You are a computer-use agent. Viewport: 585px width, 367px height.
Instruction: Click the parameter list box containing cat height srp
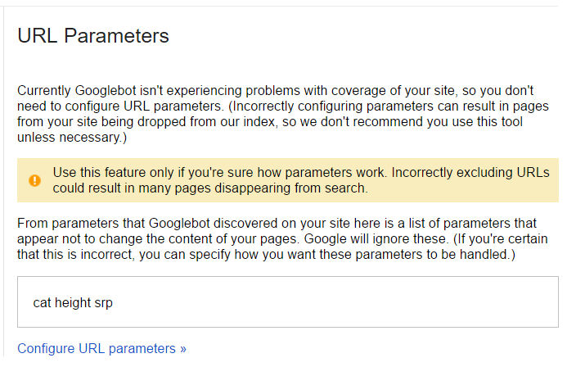288,302
